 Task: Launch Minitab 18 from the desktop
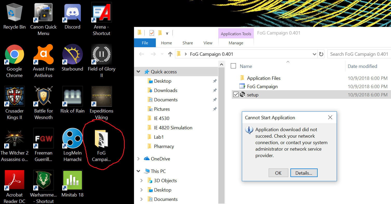click(73, 184)
